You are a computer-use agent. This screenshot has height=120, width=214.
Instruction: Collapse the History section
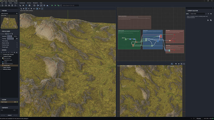coord(1,100)
